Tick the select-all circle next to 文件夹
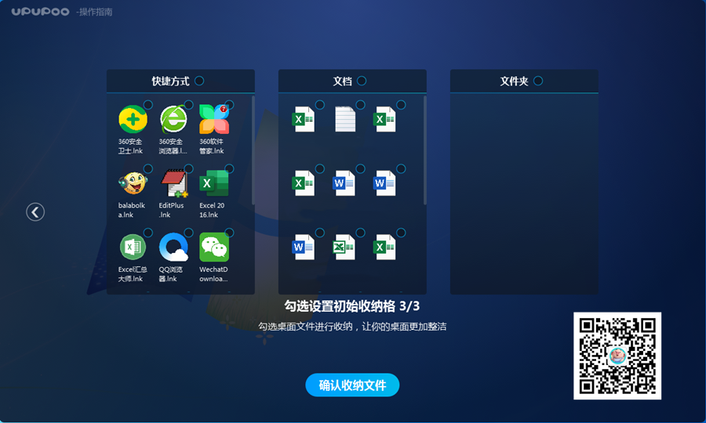 [x=538, y=81]
